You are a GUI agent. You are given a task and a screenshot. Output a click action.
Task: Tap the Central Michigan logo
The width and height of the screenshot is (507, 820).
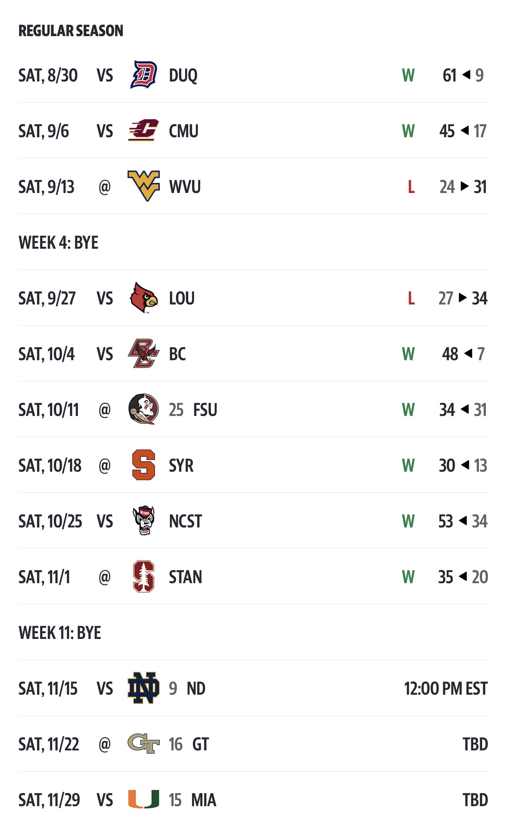tap(144, 131)
